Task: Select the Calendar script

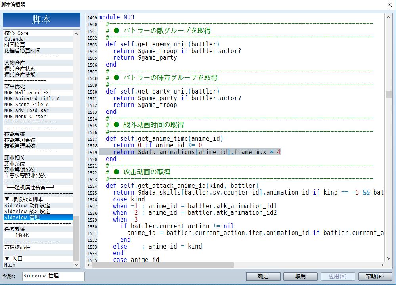Action: tap(38, 39)
